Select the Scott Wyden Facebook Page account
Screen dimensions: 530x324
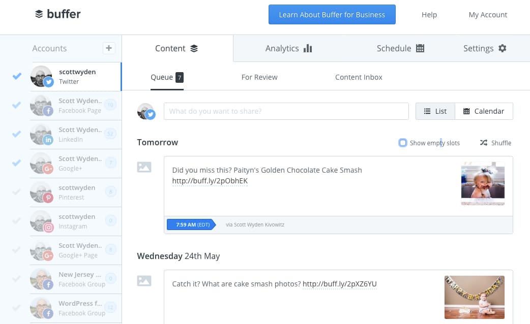click(76, 106)
